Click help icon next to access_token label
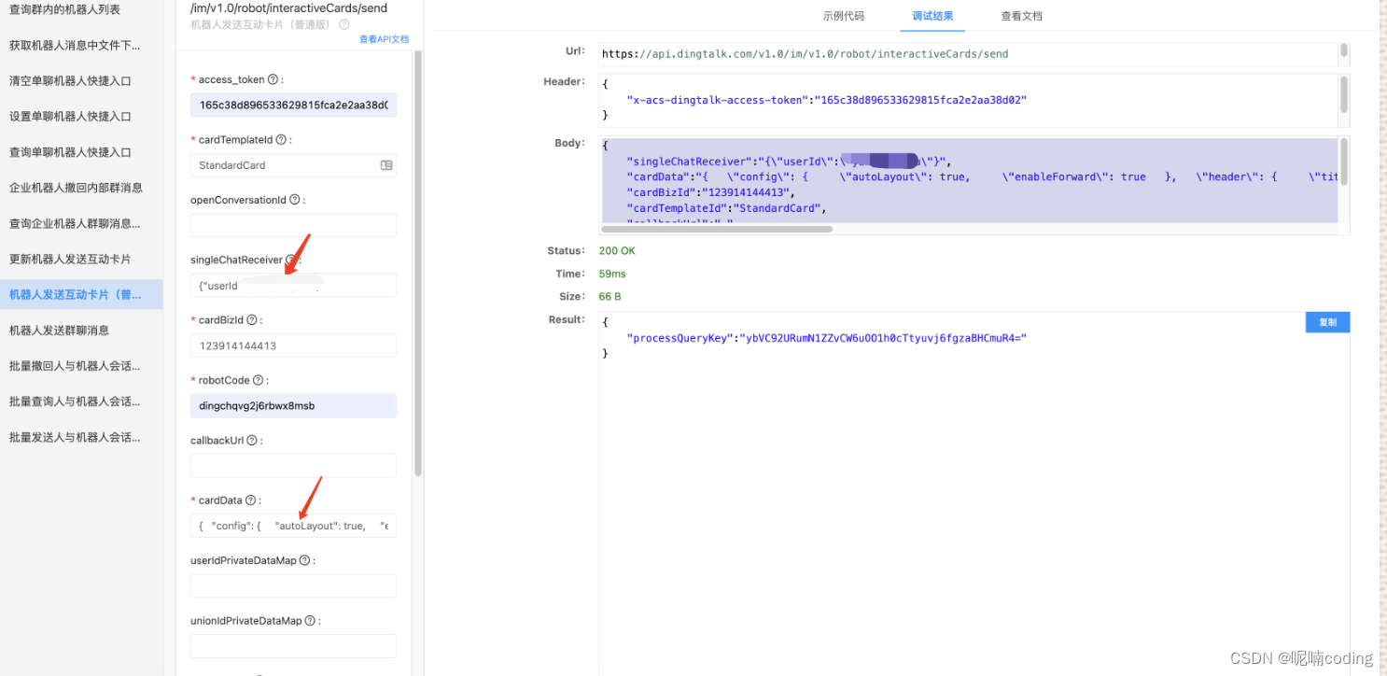 273,80
